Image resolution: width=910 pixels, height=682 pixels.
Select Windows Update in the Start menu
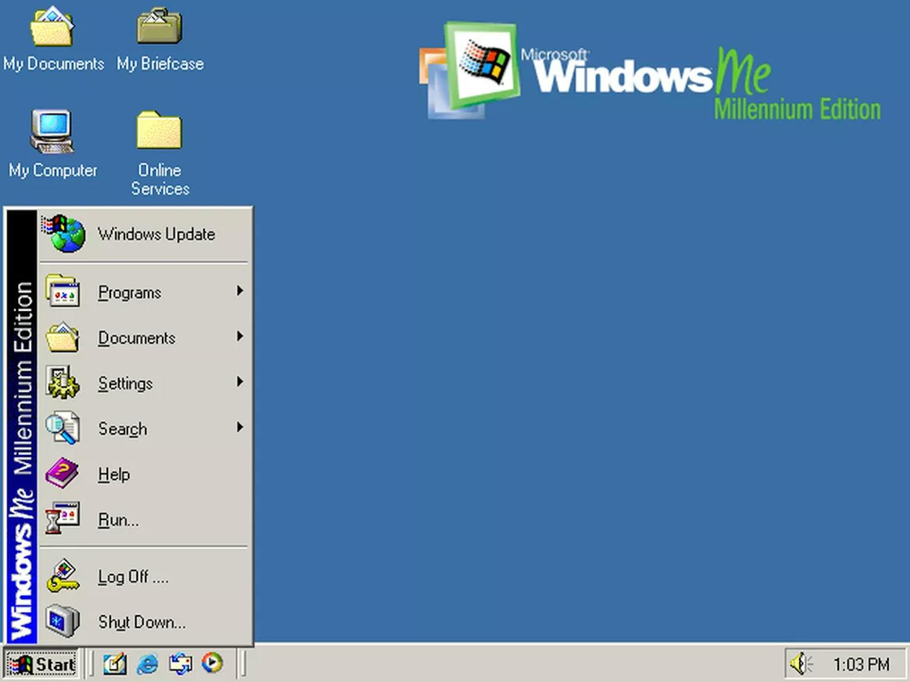pos(156,234)
